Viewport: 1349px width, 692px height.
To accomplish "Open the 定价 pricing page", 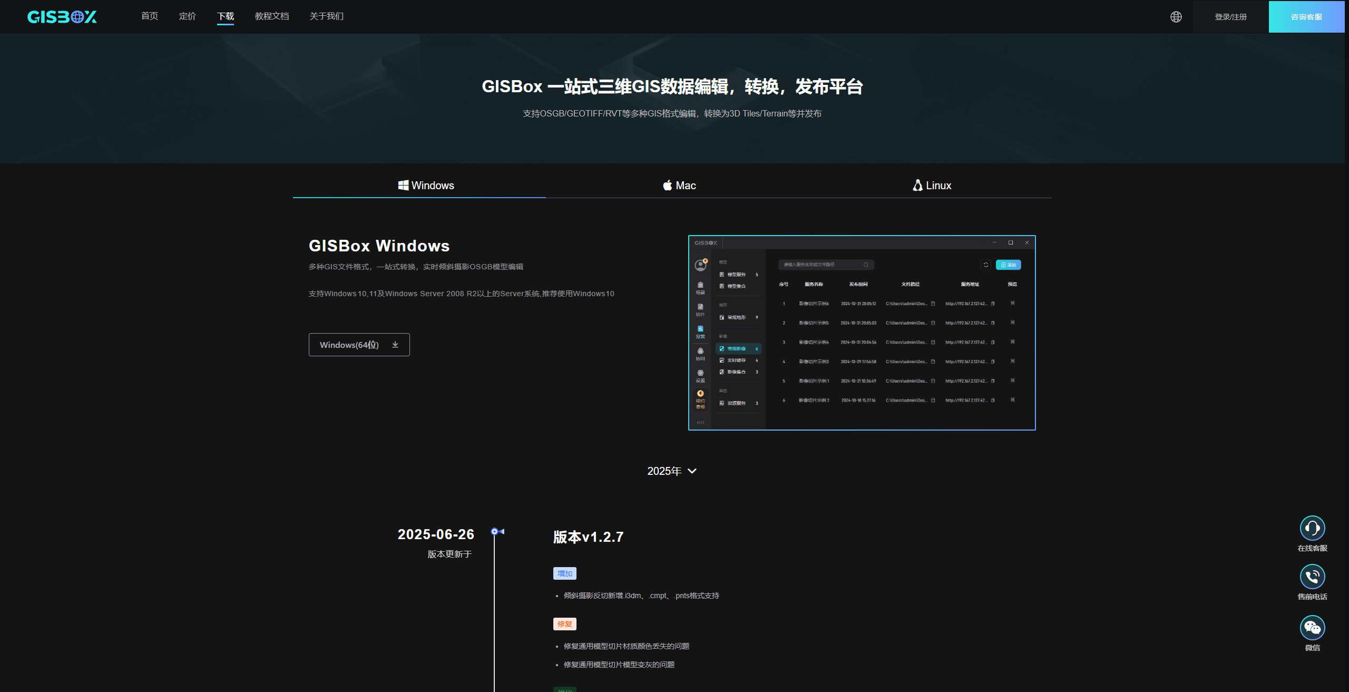I will [x=188, y=16].
